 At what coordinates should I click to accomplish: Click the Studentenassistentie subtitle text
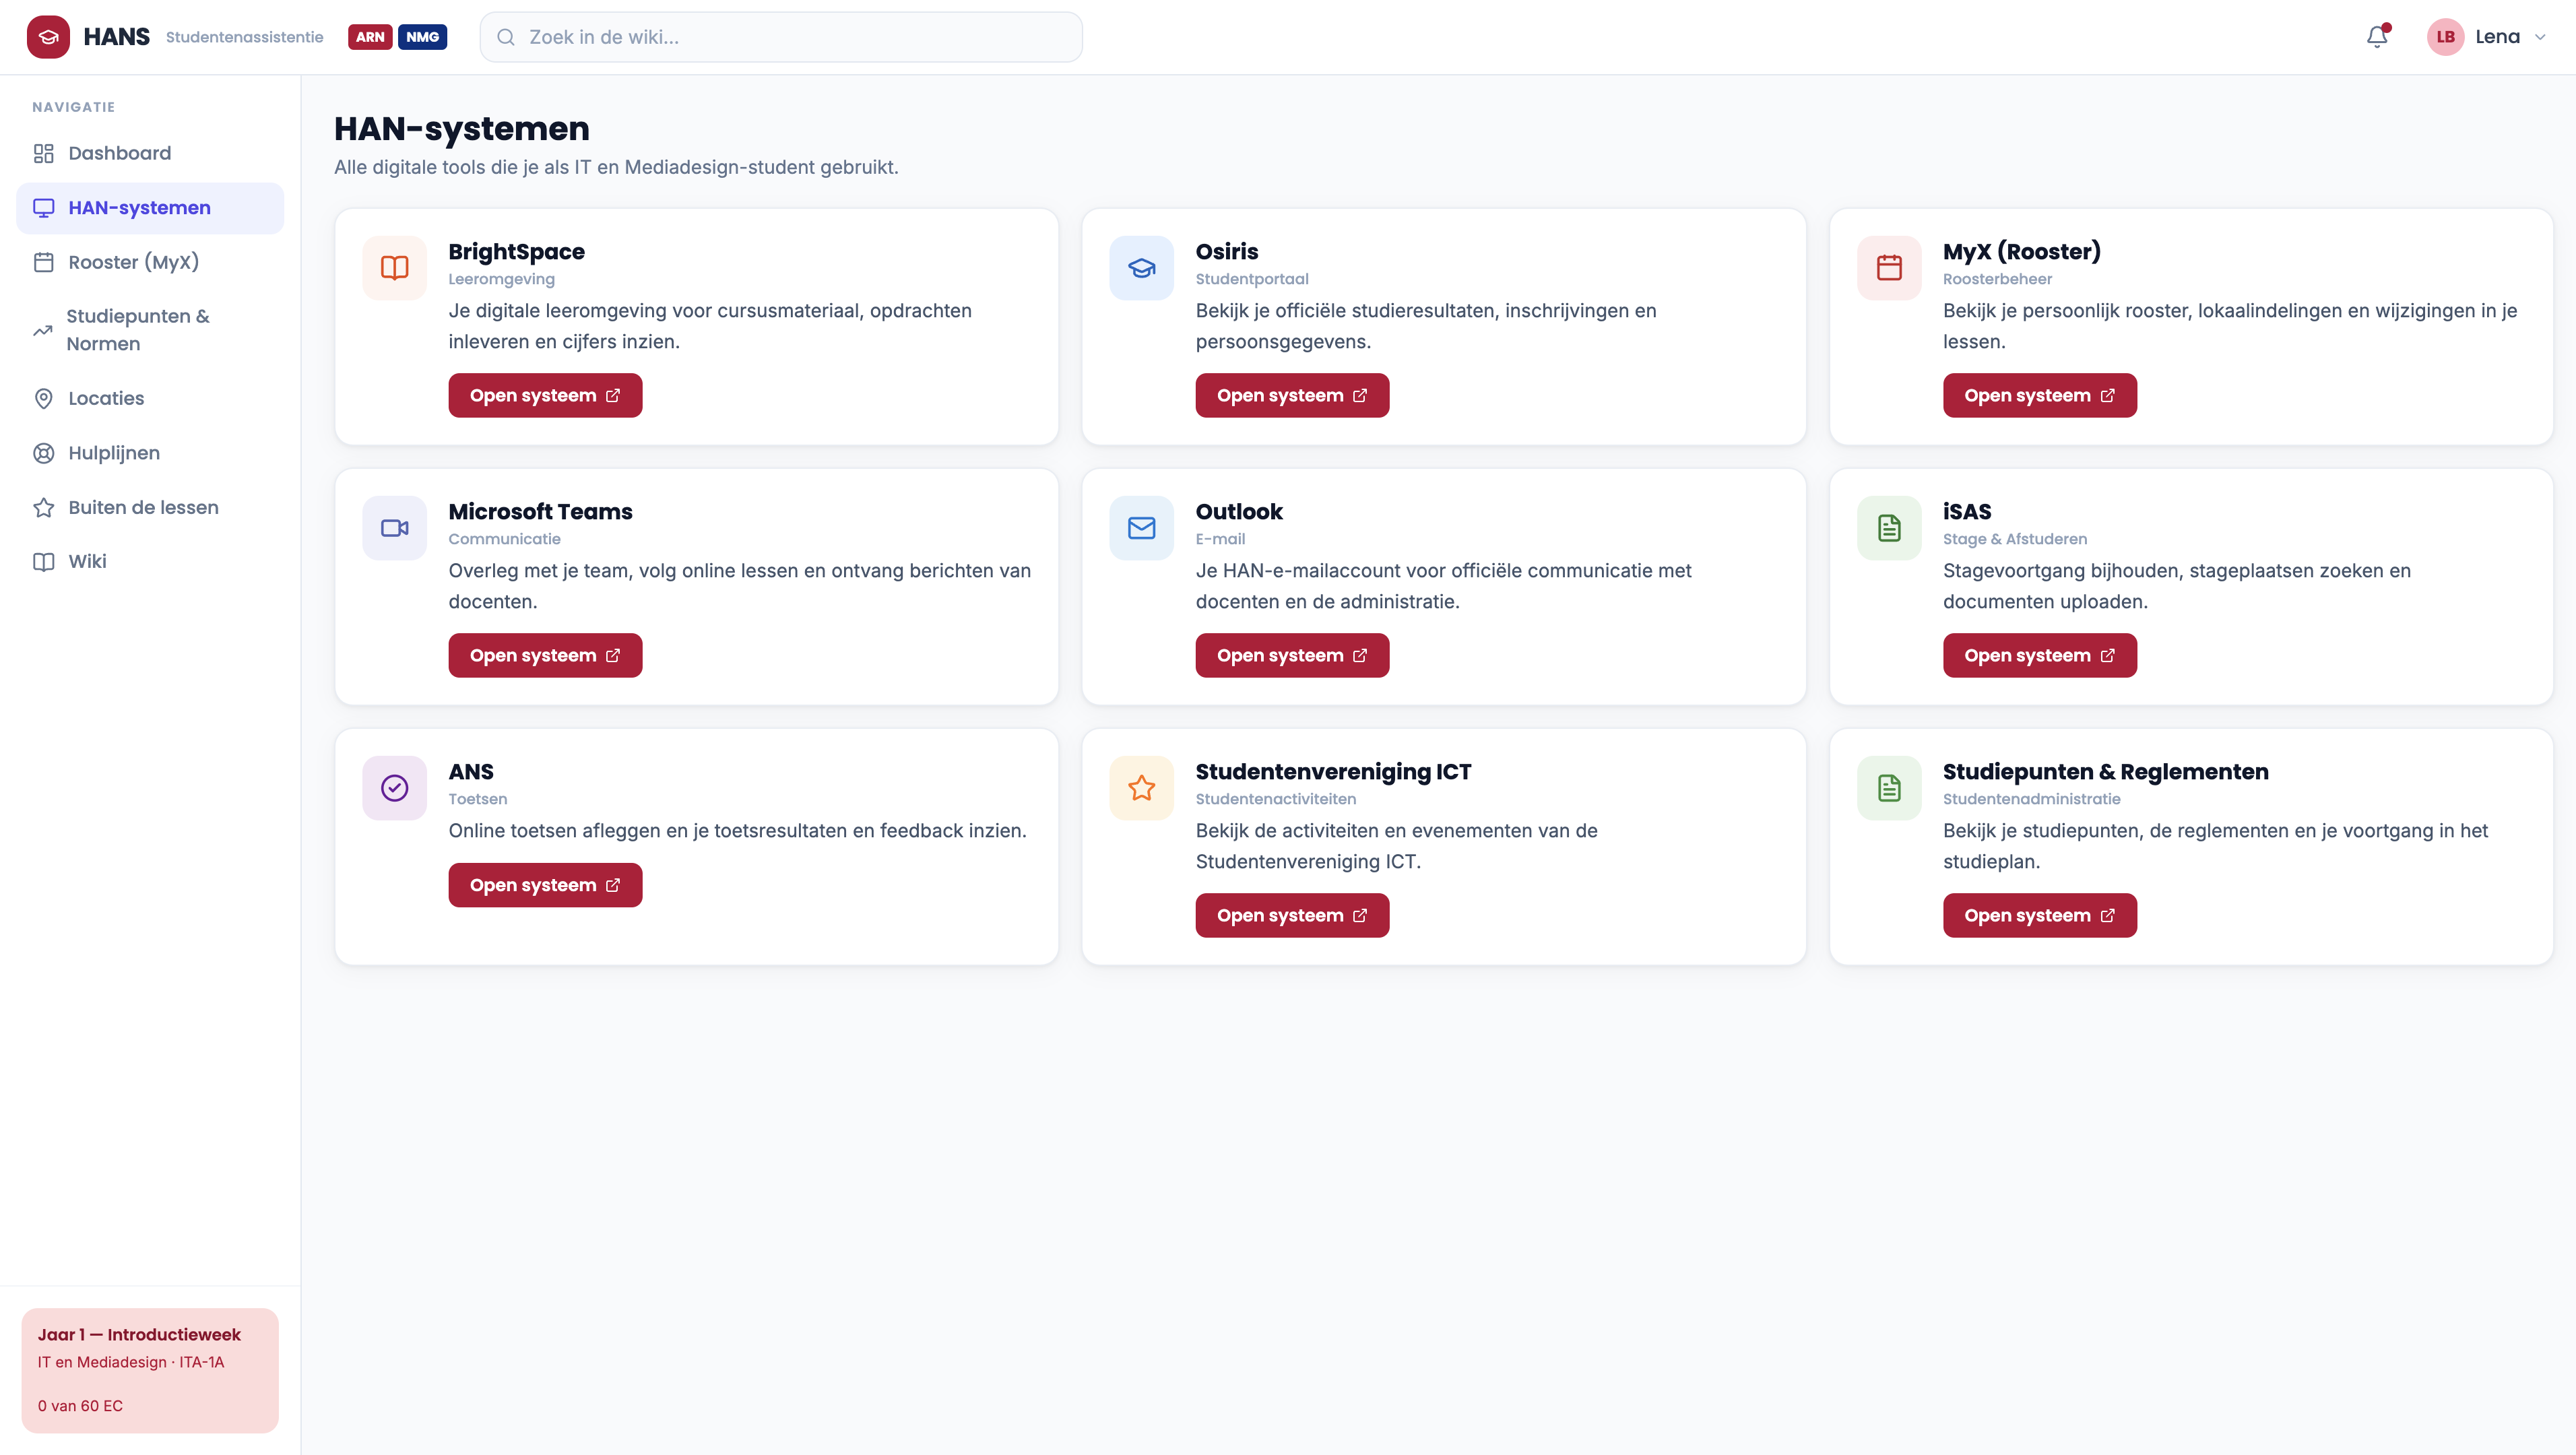click(244, 37)
